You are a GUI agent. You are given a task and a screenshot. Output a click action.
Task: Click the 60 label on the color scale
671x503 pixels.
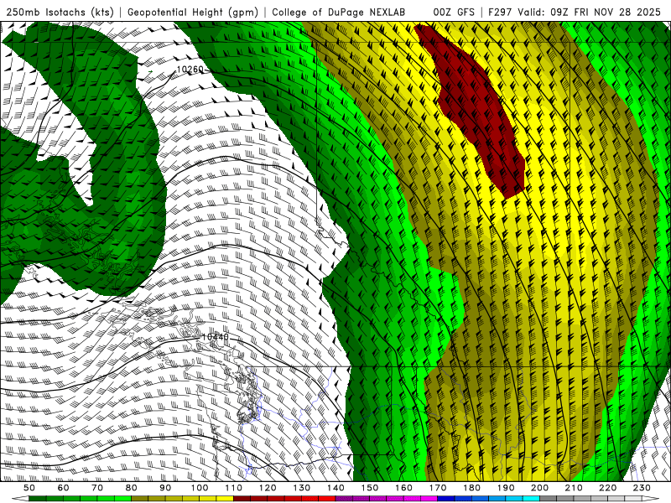pyautogui.click(x=64, y=488)
